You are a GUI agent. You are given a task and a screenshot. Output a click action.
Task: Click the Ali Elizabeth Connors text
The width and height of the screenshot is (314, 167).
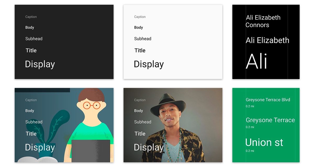click(x=263, y=21)
